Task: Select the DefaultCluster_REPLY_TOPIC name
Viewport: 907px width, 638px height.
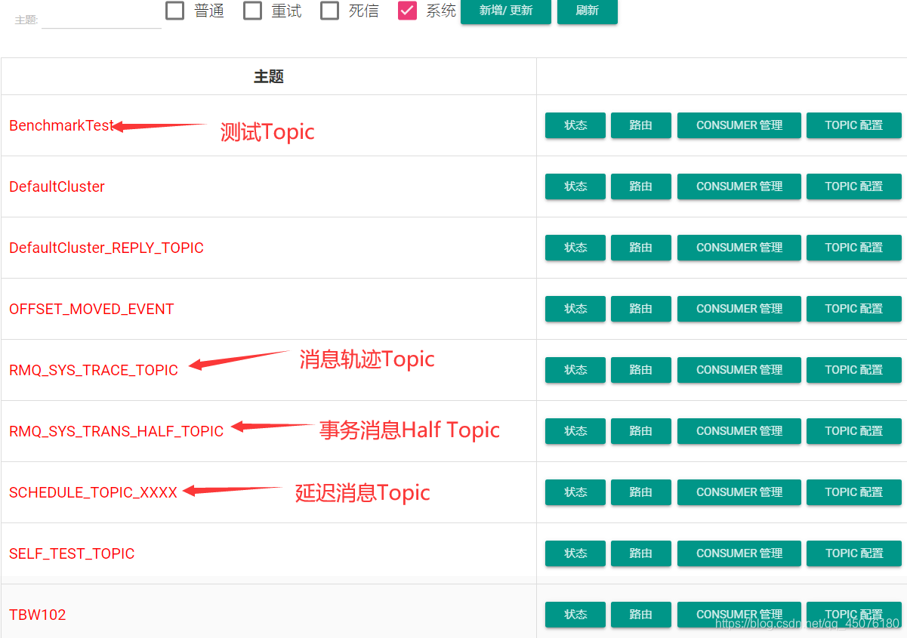Action: (x=106, y=248)
